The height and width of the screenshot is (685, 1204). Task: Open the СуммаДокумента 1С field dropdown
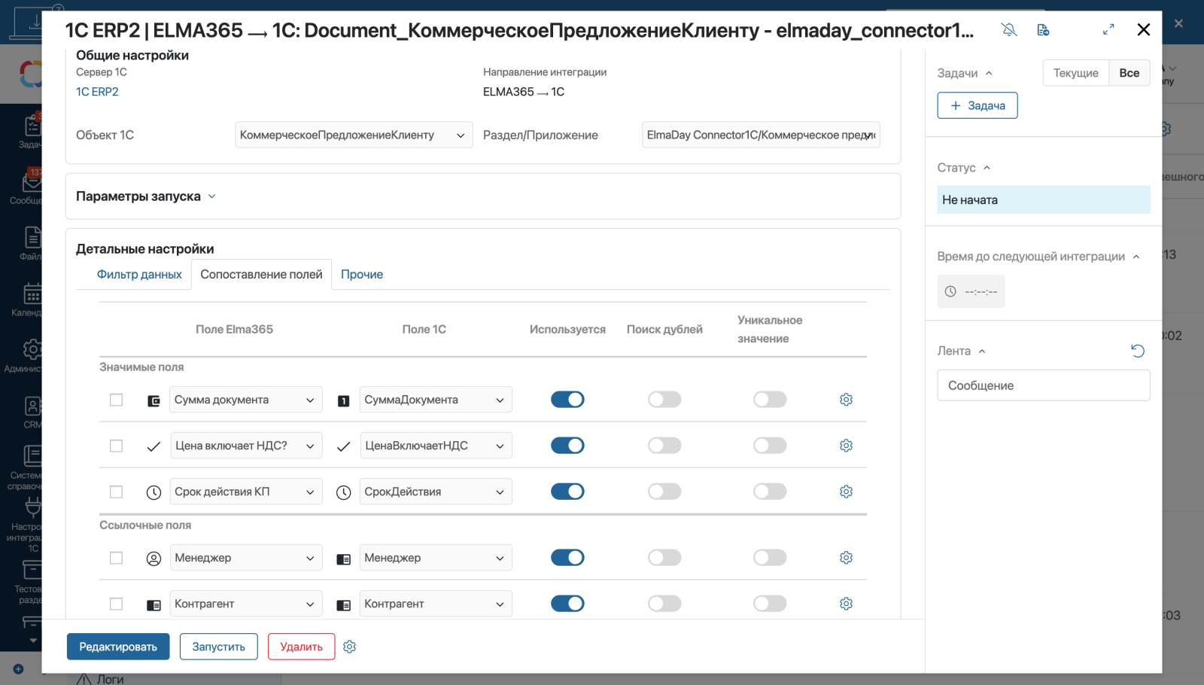point(436,400)
